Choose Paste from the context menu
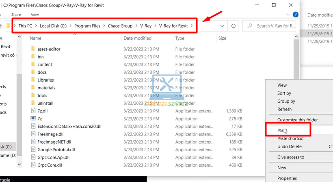This screenshot has width=333, height=182. click(x=282, y=131)
